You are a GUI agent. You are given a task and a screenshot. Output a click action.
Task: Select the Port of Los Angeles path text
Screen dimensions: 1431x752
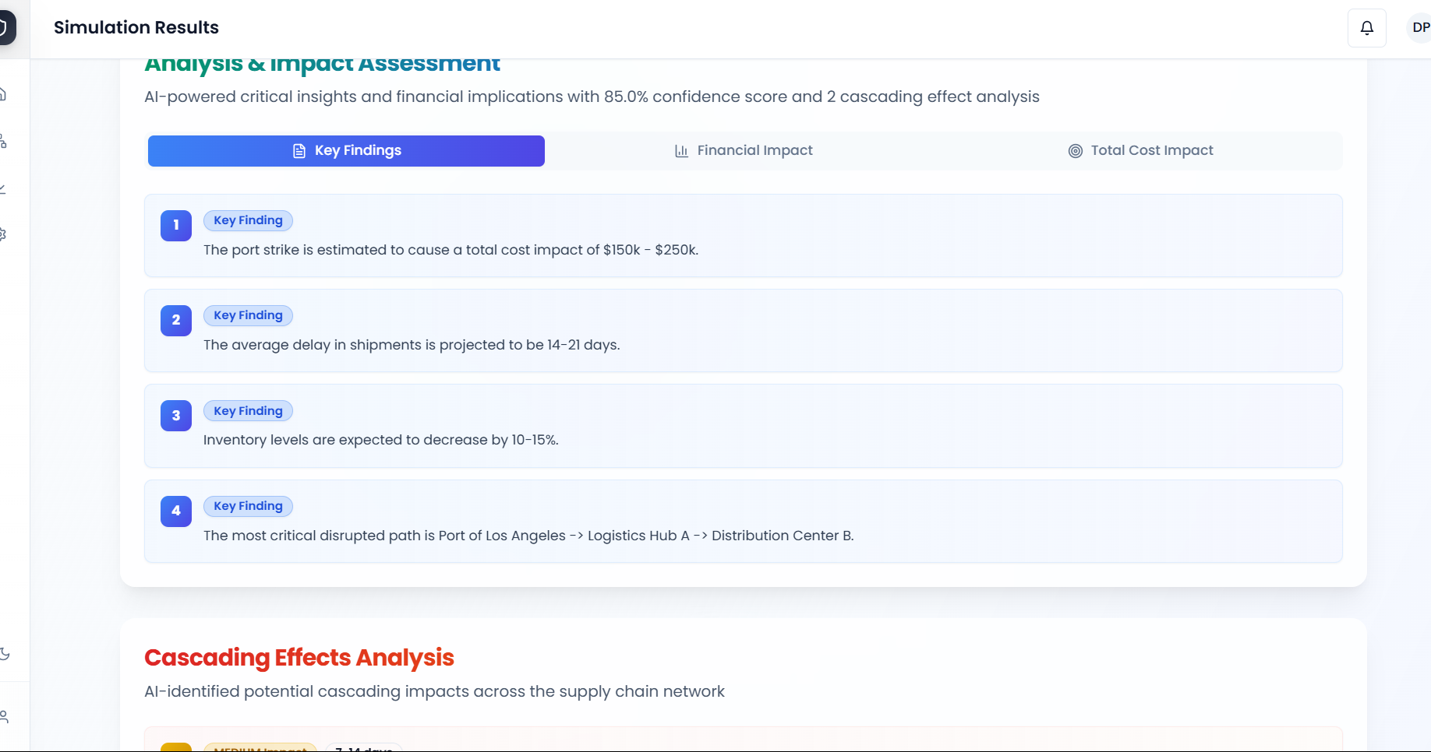click(x=528, y=536)
